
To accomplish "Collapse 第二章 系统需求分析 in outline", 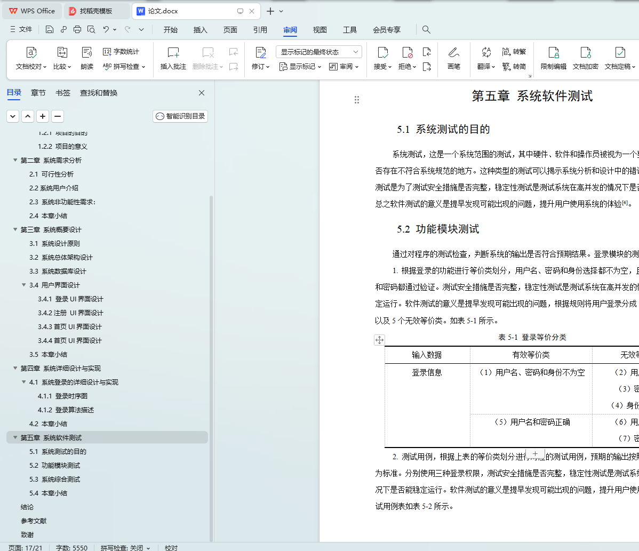I will [15, 160].
